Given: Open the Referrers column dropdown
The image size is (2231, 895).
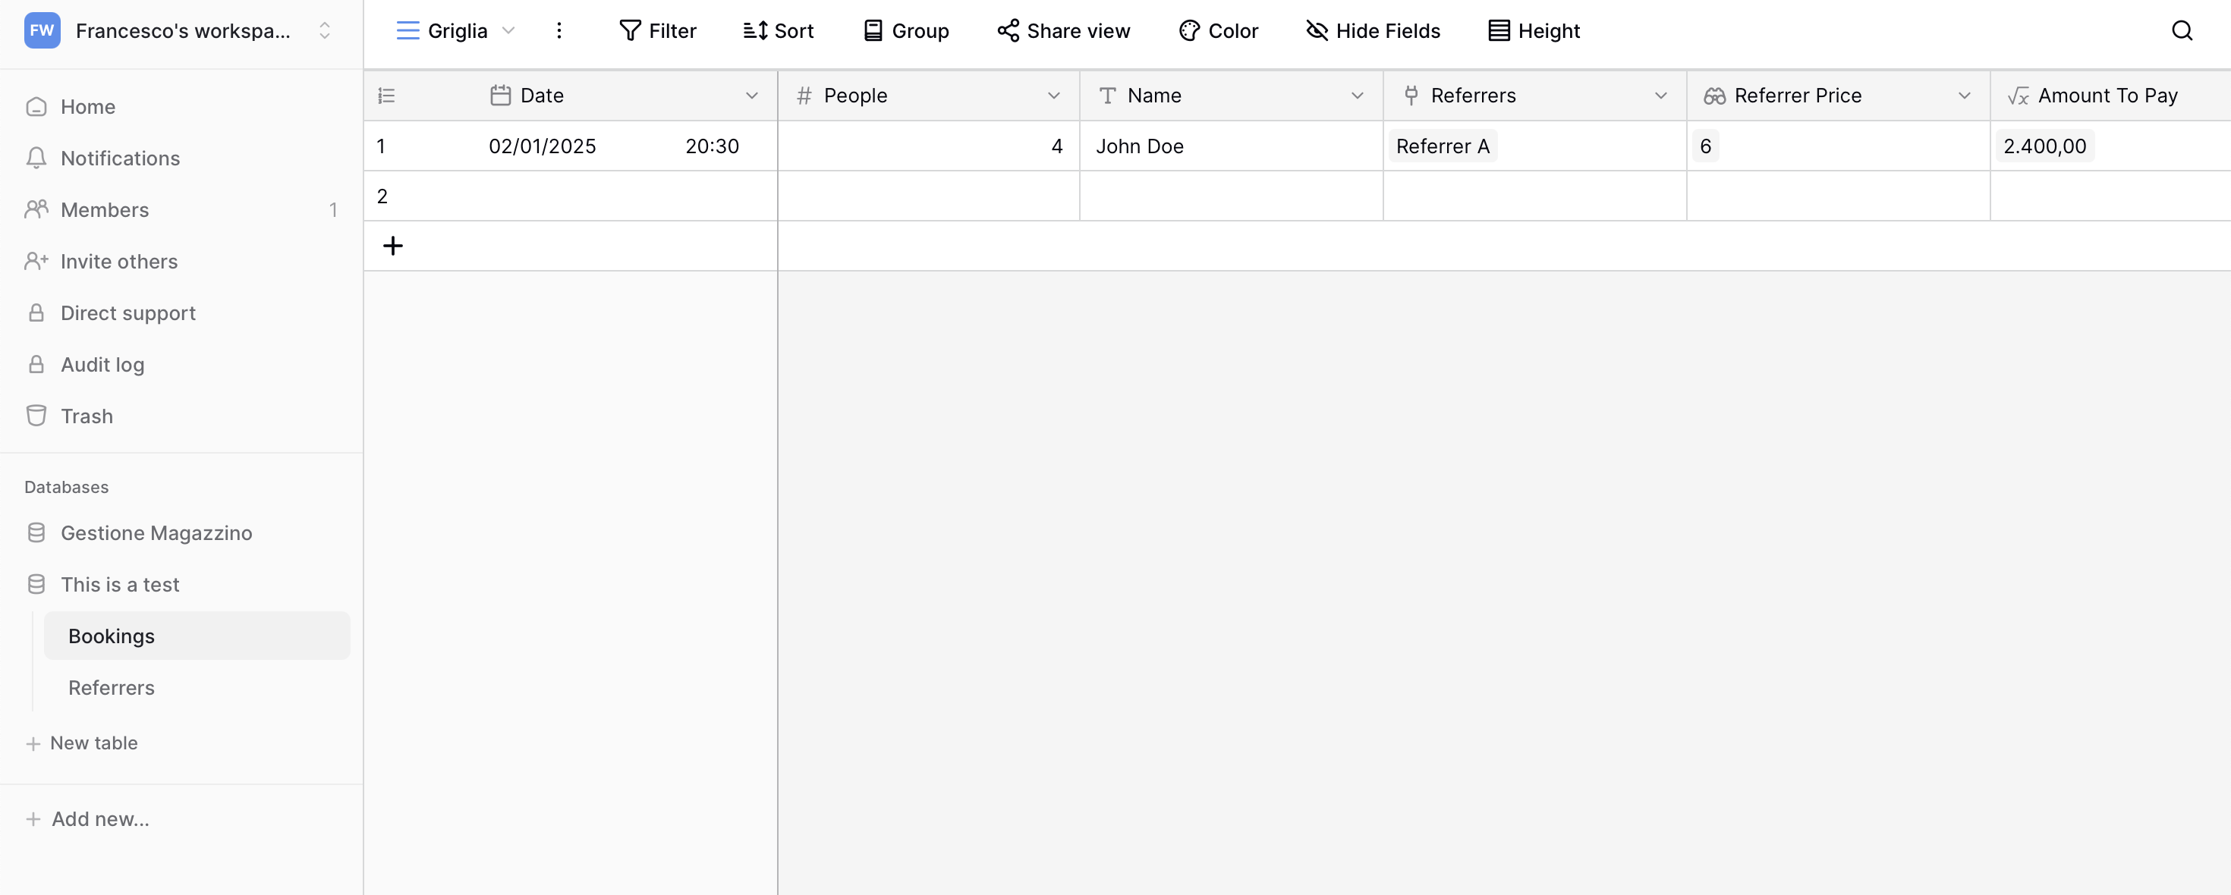Looking at the screenshot, I should pos(1660,96).
